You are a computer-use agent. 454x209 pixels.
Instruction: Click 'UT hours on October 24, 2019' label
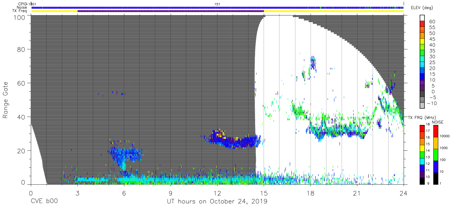[217, 202]
